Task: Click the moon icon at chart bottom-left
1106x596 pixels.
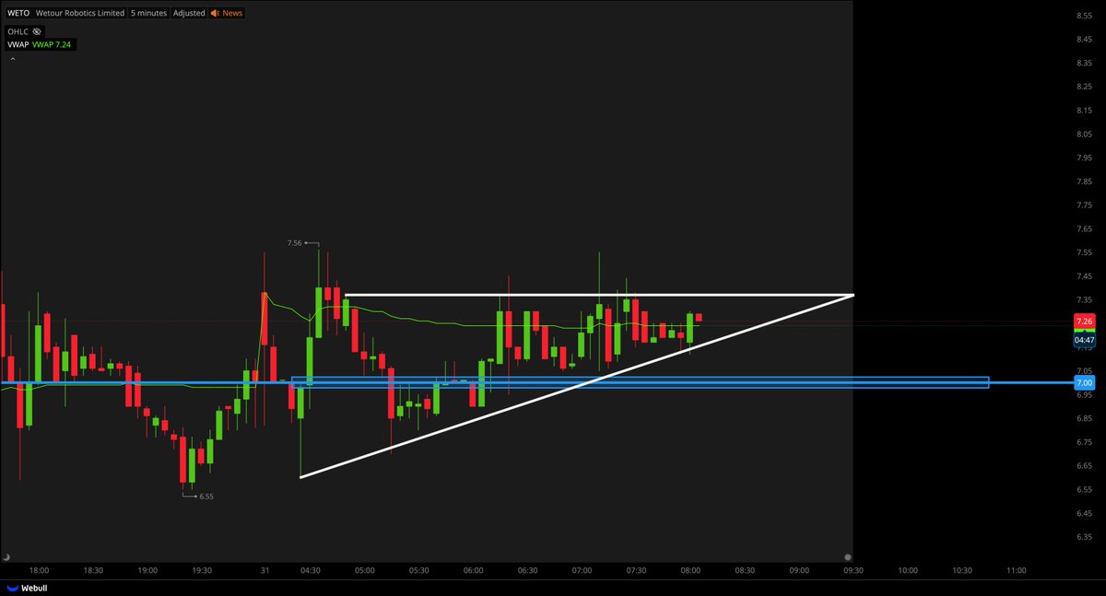Action: [x=6, y=557]
